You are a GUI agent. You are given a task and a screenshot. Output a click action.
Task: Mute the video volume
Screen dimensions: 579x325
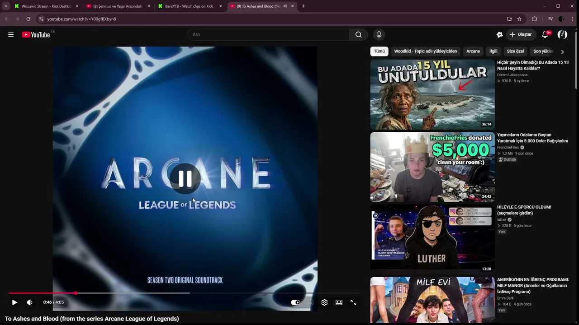coord(29,302)
